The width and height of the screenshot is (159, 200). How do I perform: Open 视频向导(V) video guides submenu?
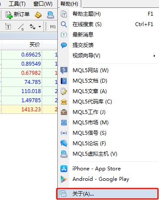click(108, 56)
